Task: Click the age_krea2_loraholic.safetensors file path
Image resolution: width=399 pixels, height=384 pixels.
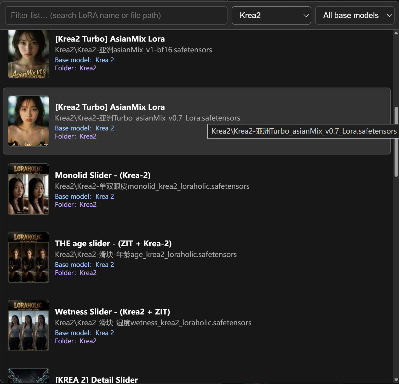Action: tap(146, 254)
